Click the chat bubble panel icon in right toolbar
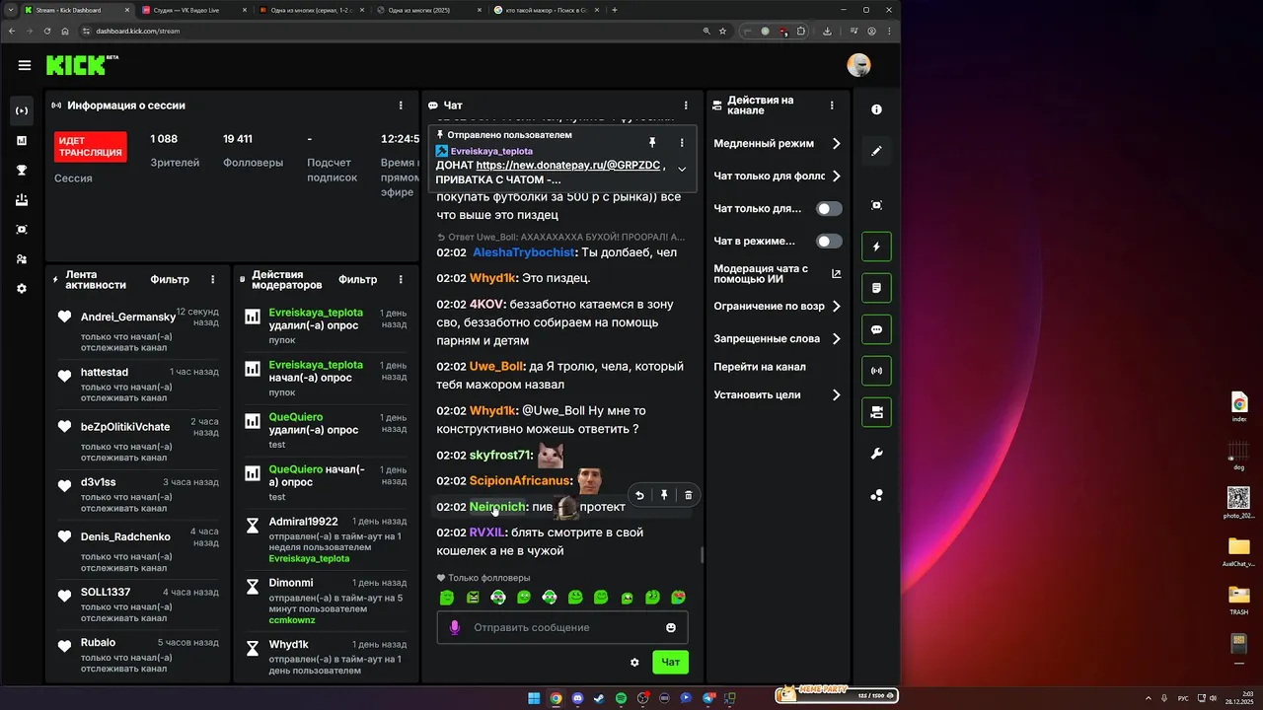This screenshot has width=1263, height=710. pos(876,329)
